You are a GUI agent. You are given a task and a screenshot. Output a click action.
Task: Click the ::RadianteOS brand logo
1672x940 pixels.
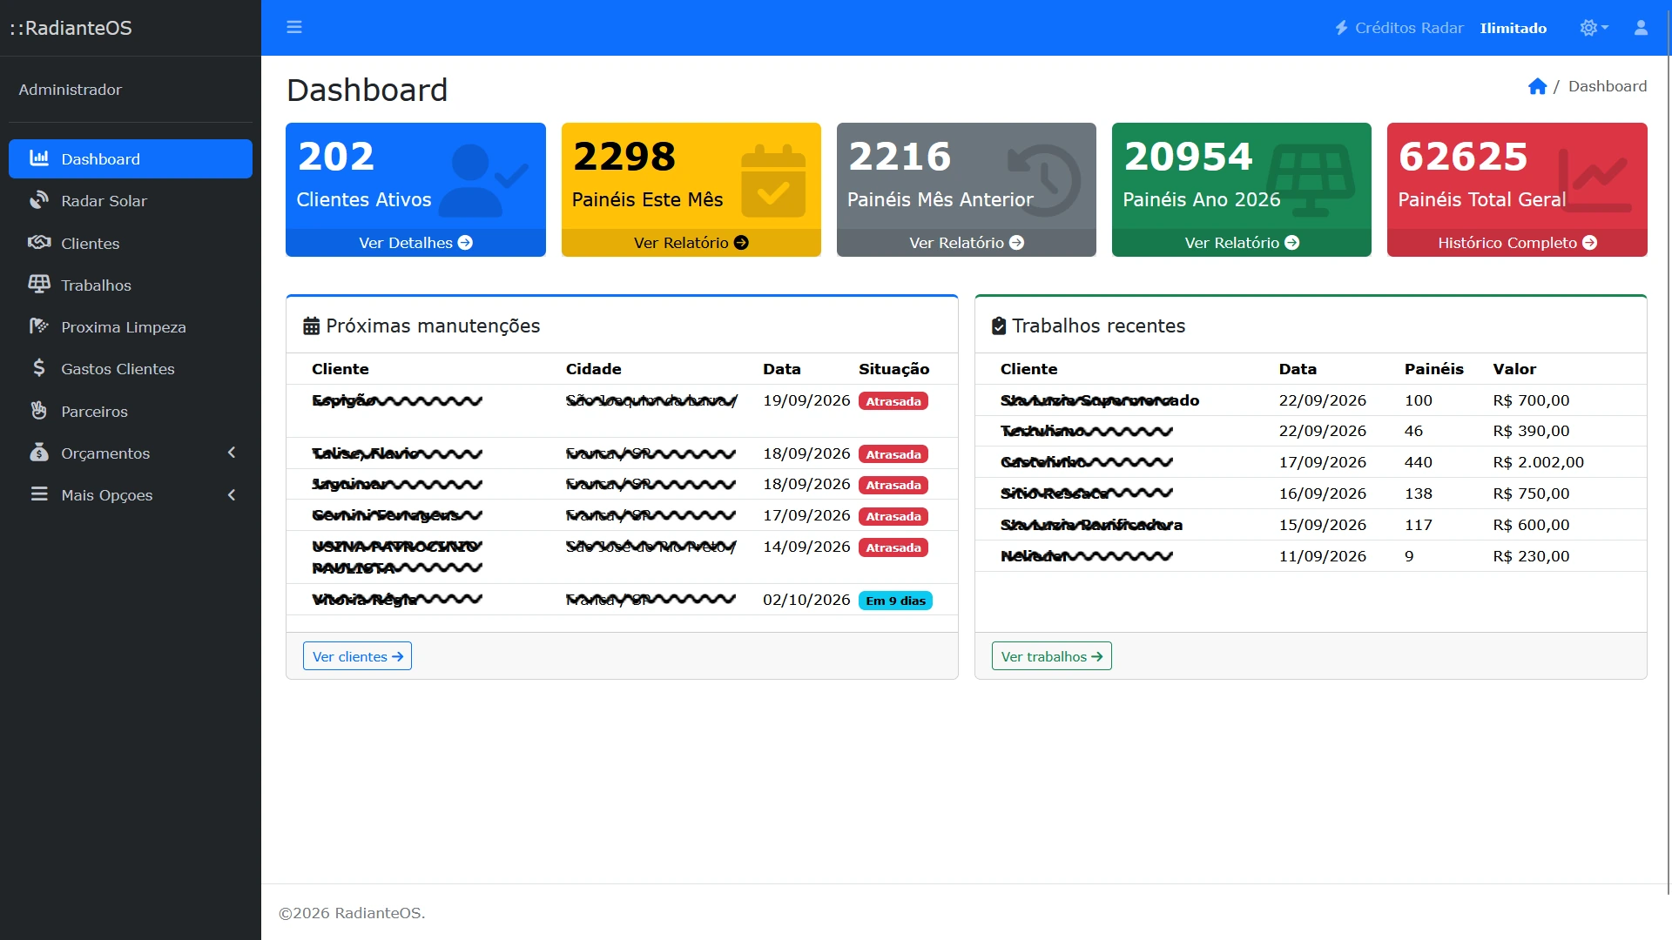(x=71, y=28)
